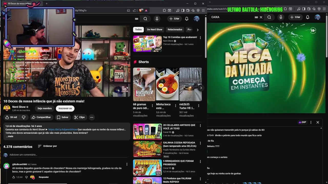Toggle sidebar panel icon in left browser

(x=183, y=10)
